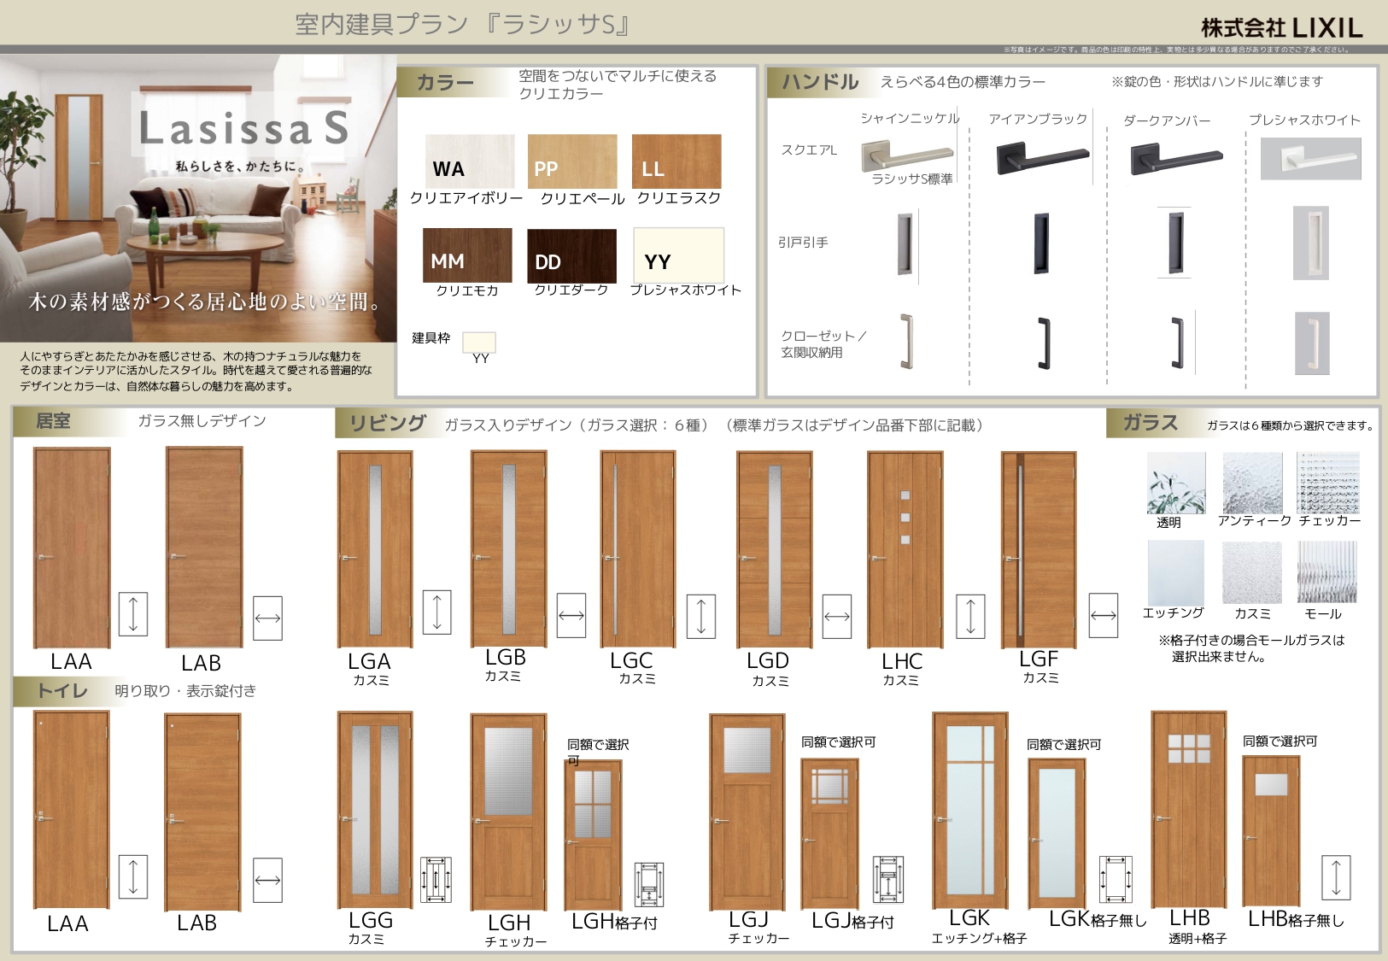Pick the ダークアンバー closet handle (クローゼット用)
Viewport: 1388px width, 961px height.
(x=1177, y=343)
